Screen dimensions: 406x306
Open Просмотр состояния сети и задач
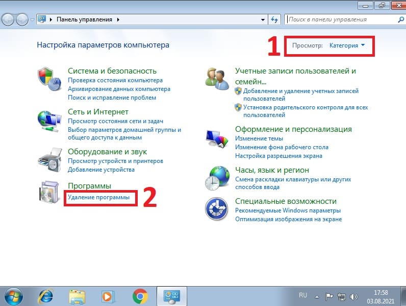click(115, 121)
